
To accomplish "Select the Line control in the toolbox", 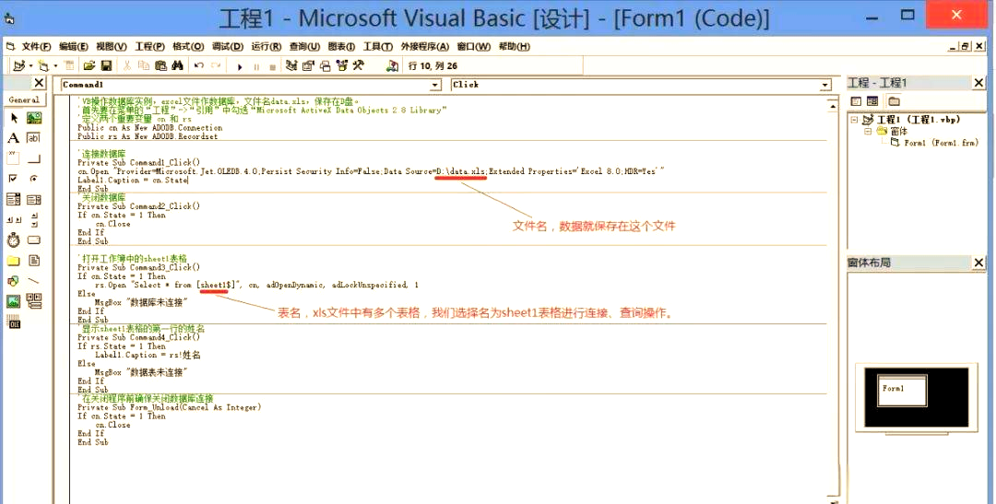I will pyautogui.click(x=34, y=281).
